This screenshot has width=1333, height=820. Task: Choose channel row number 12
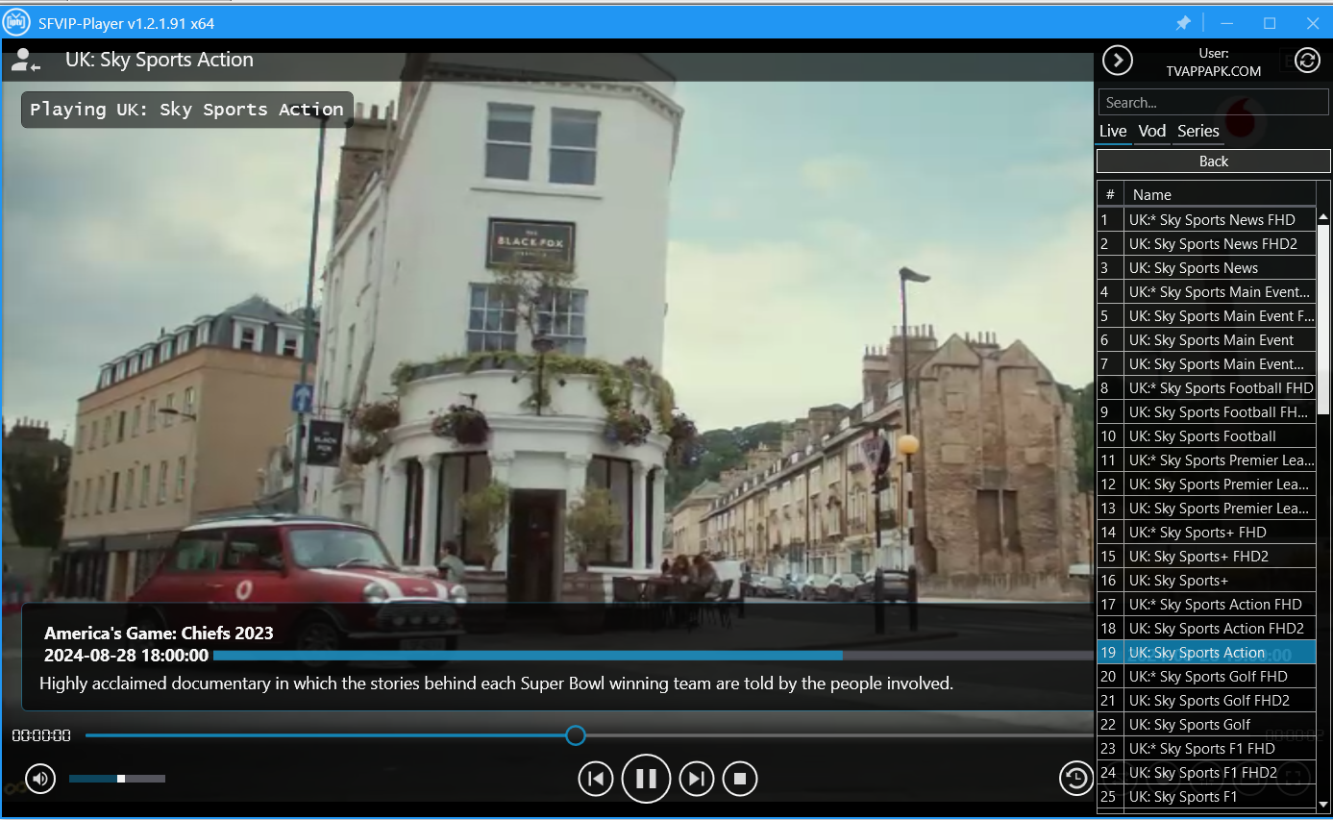[1206, 485]
